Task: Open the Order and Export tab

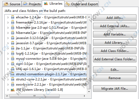Action: click(81, 4)
